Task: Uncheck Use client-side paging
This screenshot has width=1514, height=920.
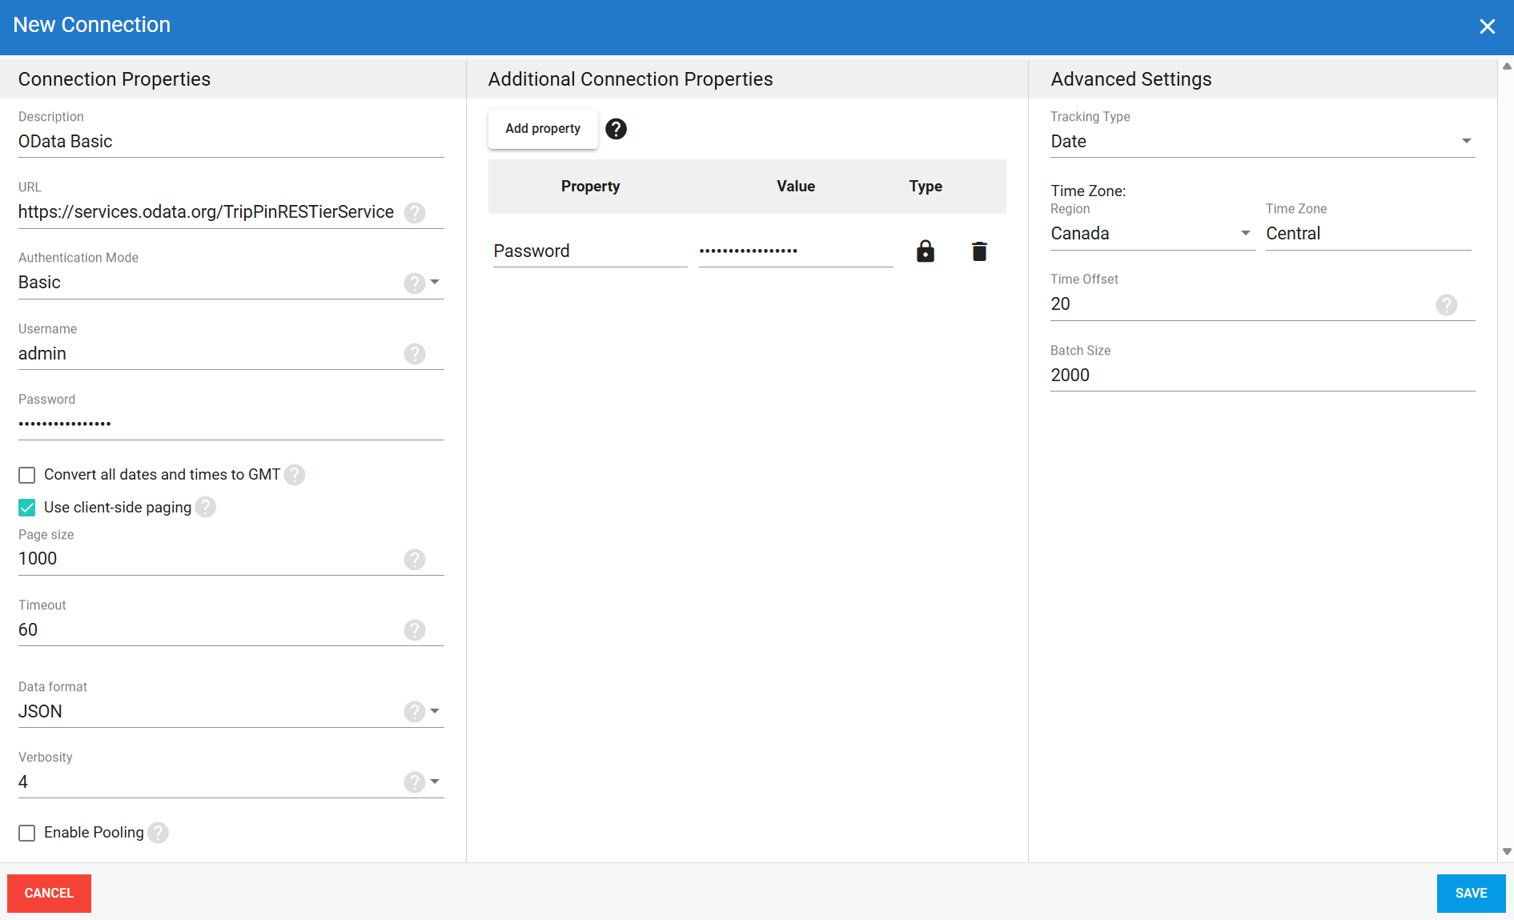Action: 27,508
